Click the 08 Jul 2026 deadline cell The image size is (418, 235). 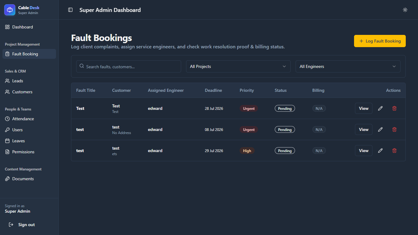click(x=214, y=129)
